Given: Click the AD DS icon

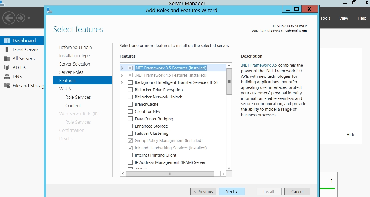Looking at the screenshot, I should [7, 68].
